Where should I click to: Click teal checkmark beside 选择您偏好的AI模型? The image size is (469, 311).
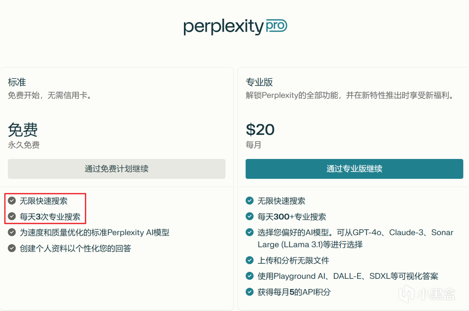(x=250, y=232)
